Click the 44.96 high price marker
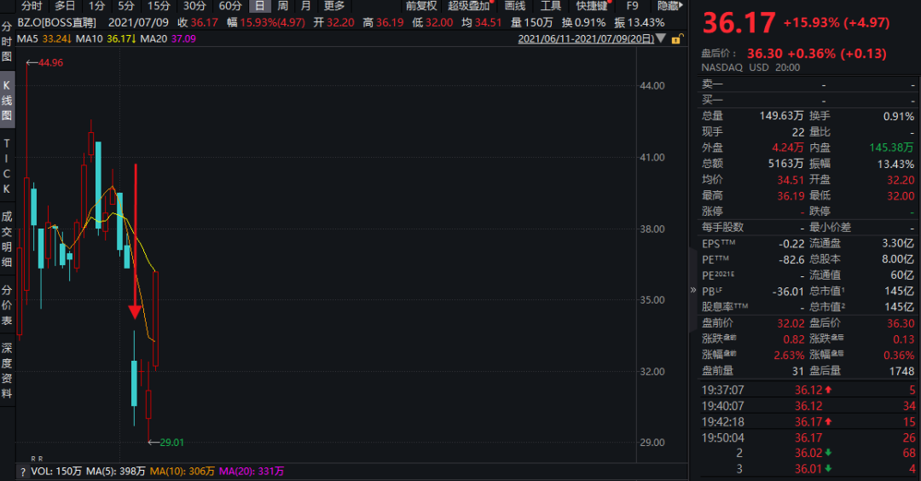The height and width of the screenshot is (481, 921). [x=50, y=63]
